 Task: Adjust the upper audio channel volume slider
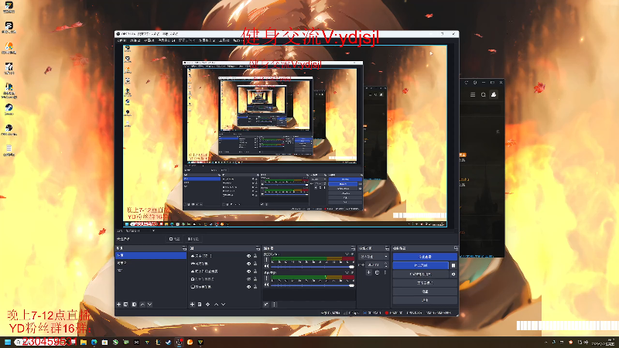312,267
